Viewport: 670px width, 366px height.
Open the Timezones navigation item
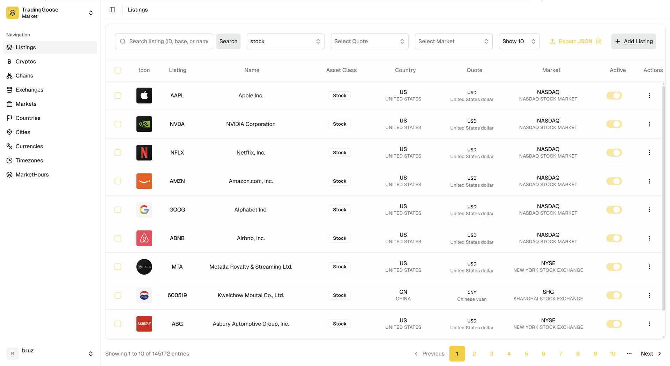pos(50,160)
